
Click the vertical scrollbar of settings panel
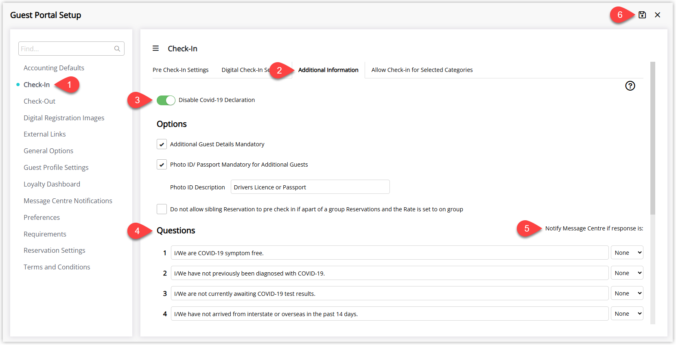click(653, 138)
